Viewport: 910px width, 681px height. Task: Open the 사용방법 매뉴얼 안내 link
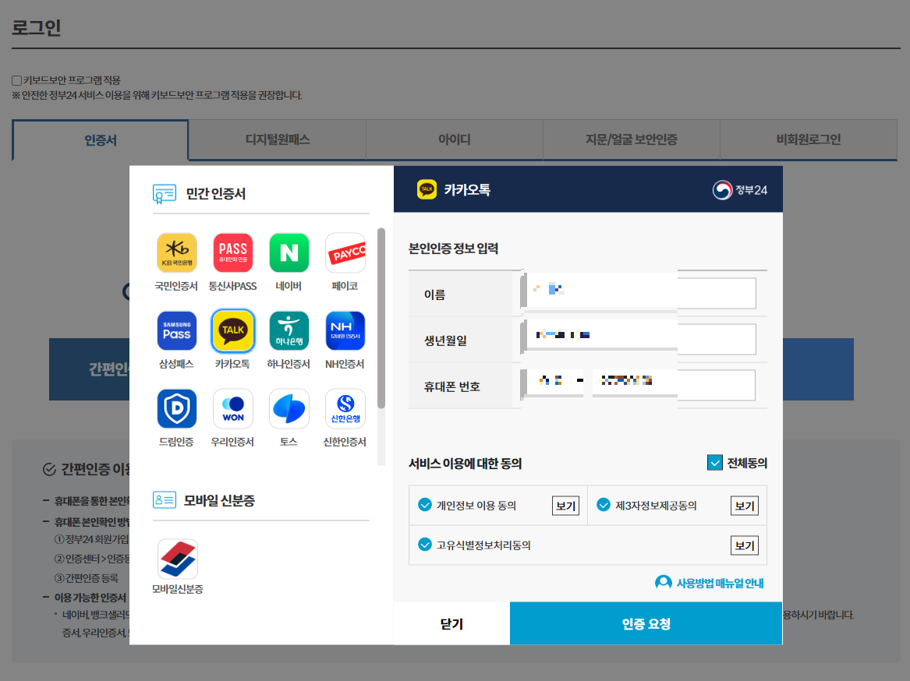[709, 582]
